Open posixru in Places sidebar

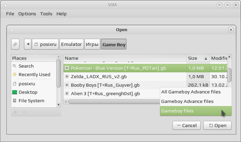coord(34,84)
